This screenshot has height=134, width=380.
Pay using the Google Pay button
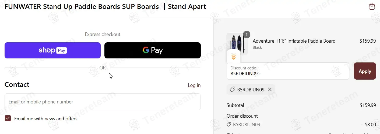tap(152, 50)
